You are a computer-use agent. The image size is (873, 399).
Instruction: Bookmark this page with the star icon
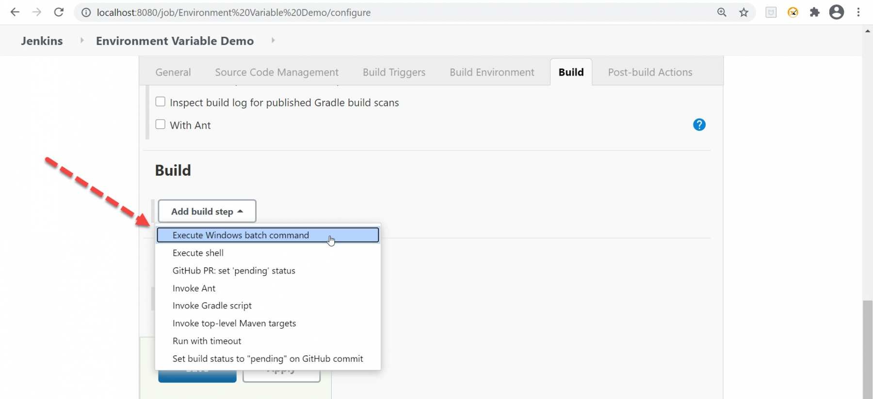point(744,13)
